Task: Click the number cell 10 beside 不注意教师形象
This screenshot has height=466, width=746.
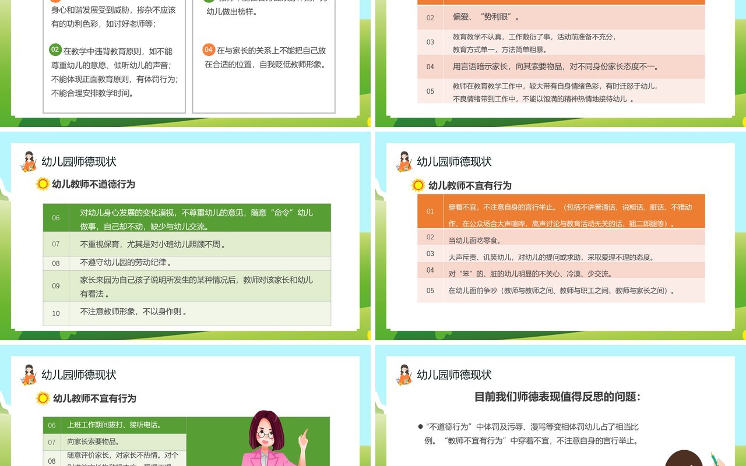Action: [56, 313]
